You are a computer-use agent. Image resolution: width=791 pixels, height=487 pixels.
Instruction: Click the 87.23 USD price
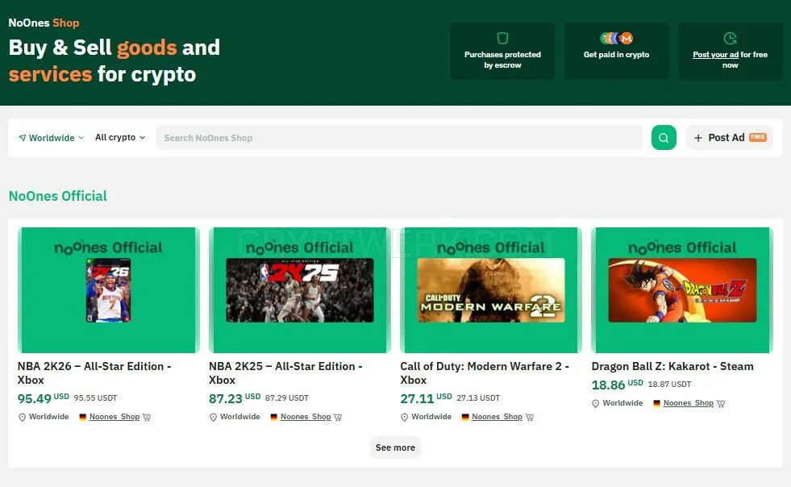click(x=235, y=398)
